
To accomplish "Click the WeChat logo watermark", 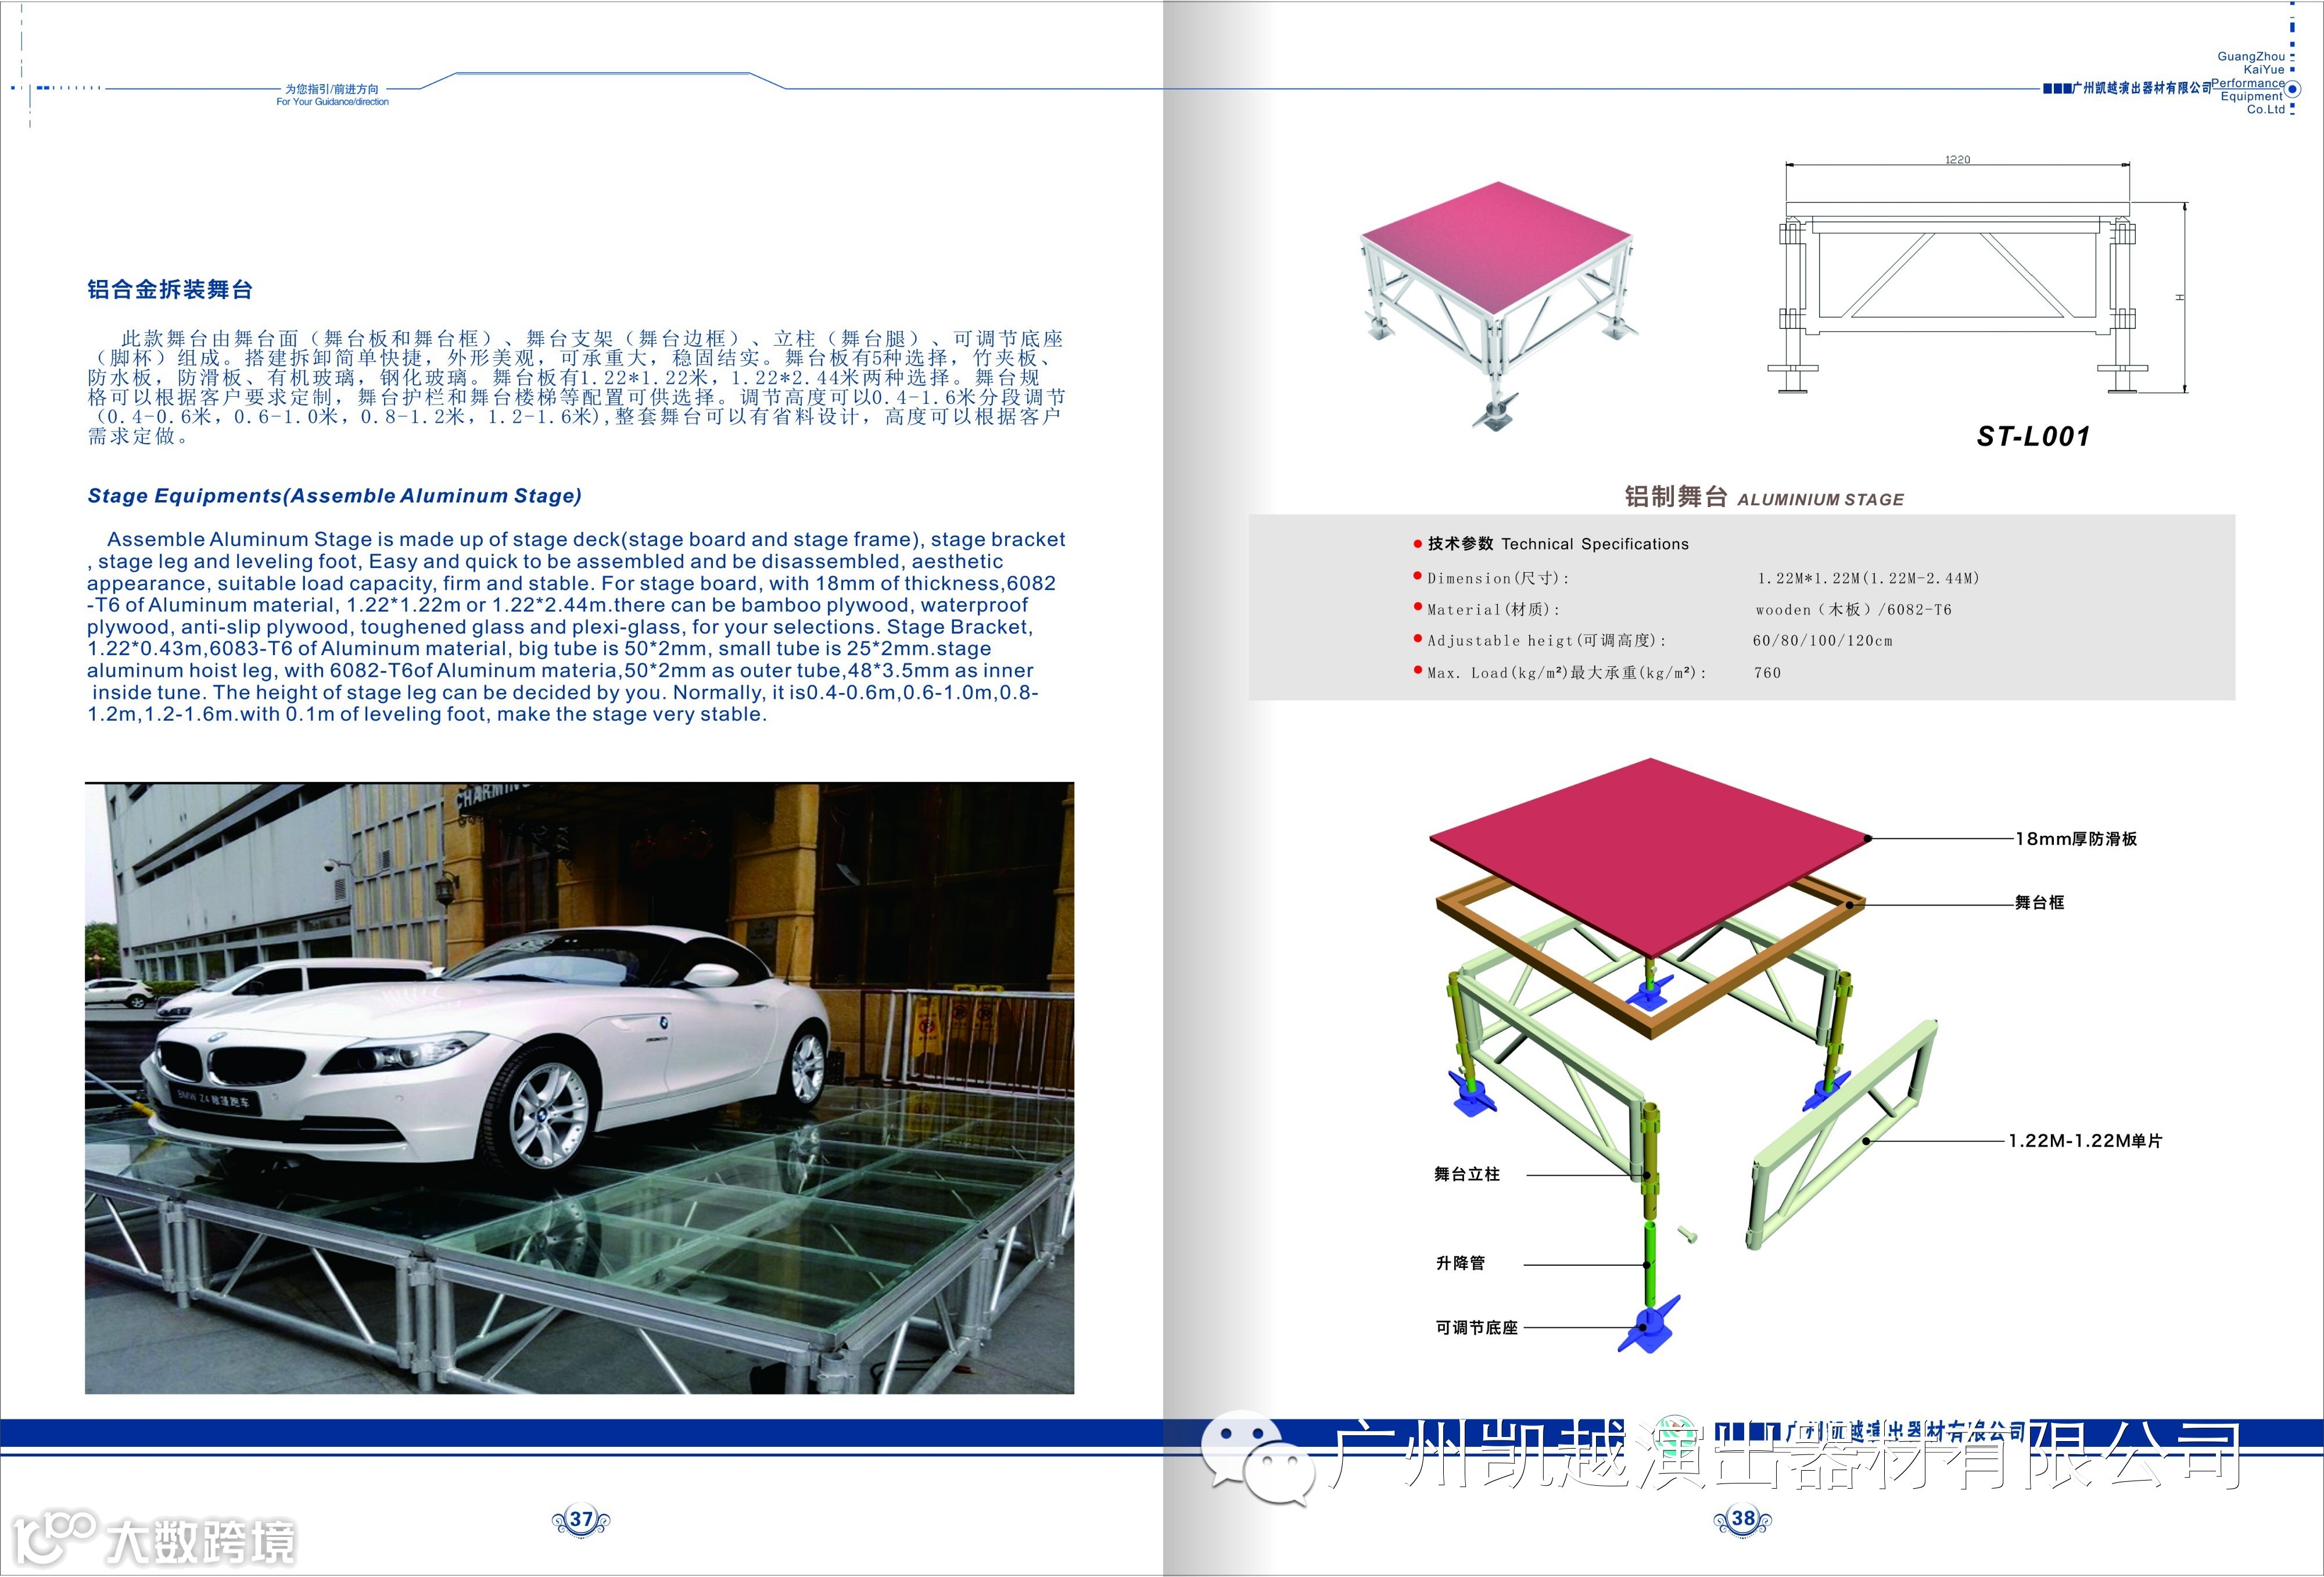I will [1258, 1458].
